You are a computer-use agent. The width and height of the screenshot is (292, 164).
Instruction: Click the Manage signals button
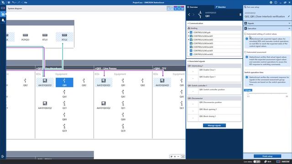pyautogui.click(x=214, y=126)
